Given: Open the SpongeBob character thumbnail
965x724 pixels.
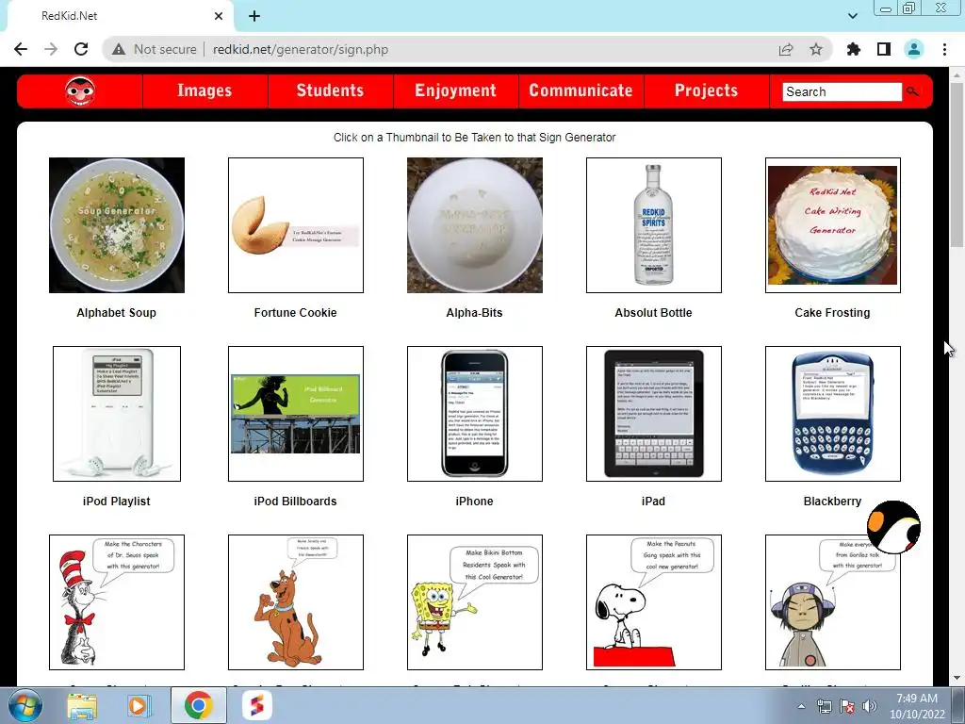Looking at the screenshot, I should [x=475, y=602].
